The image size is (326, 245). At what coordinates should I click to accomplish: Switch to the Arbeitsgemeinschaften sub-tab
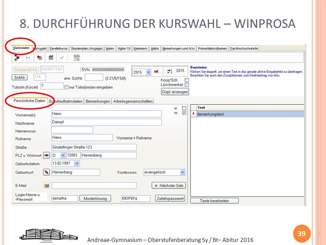click(133, 101)
